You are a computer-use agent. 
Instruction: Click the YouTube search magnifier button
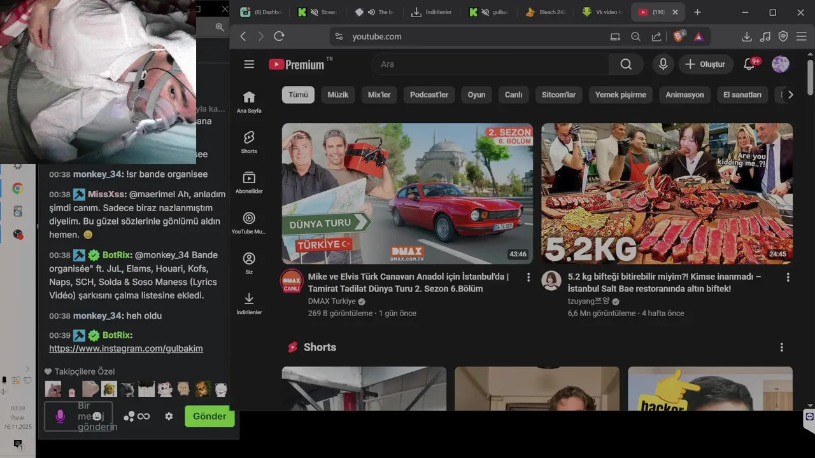(626, 64)
